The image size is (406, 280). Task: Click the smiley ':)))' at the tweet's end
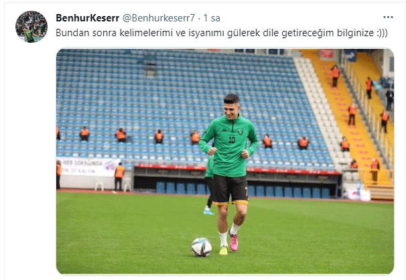click(382, 33)
